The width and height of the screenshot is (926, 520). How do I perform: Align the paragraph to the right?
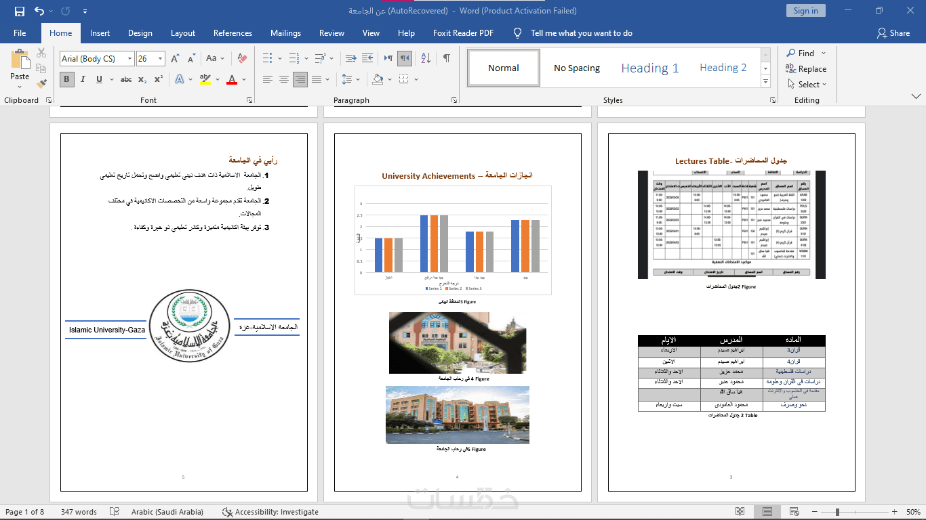(300, 79)
